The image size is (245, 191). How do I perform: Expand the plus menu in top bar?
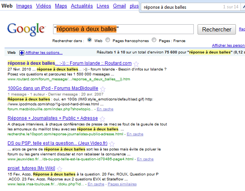tap(134, 6)
